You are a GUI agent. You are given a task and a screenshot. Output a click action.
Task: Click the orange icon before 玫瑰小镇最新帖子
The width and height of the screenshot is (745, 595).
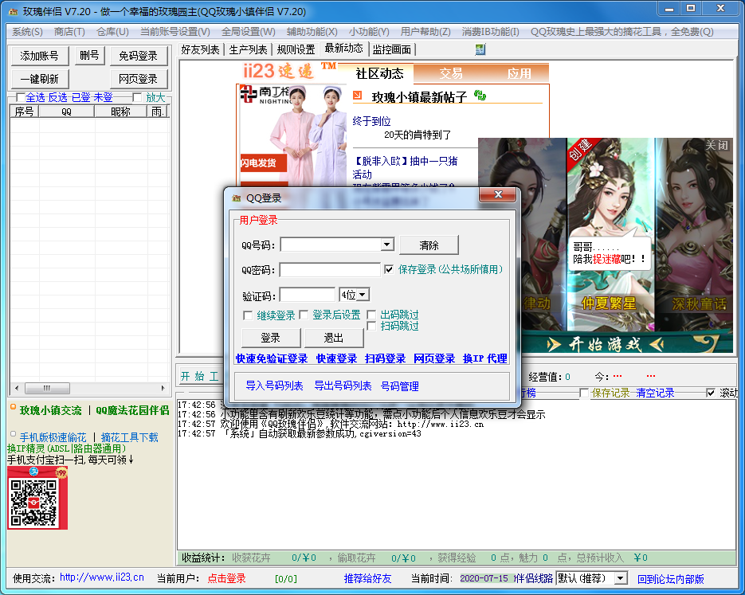(357, 96)
